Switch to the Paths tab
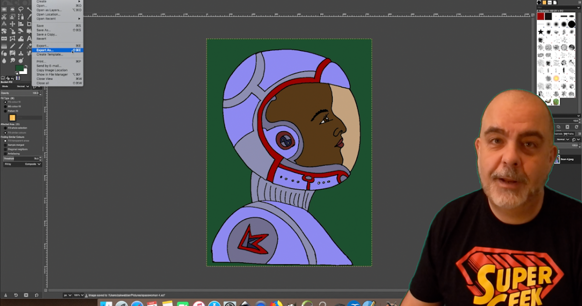The image size is (582, 306). coord(570,134)
